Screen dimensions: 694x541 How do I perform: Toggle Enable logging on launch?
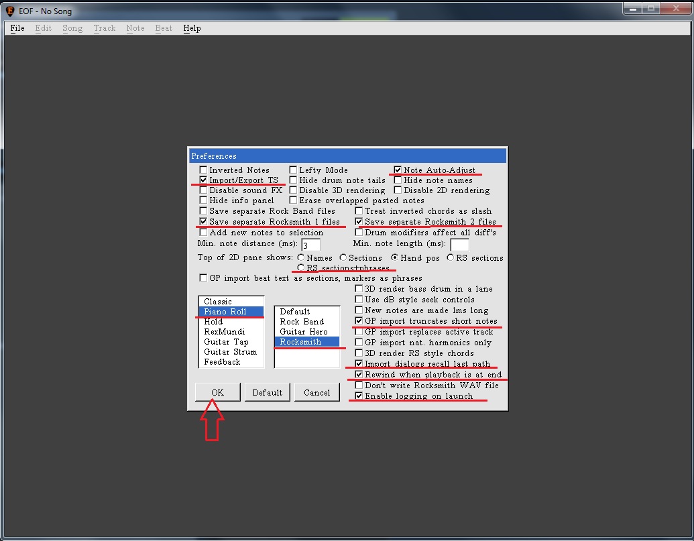point(359,396)
